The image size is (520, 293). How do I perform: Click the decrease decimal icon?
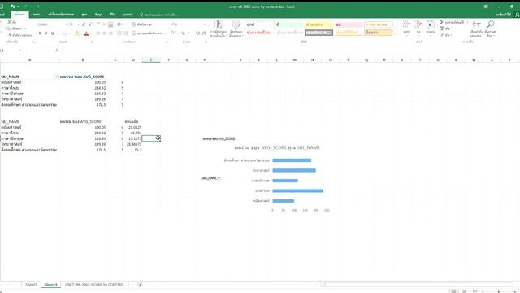point(204,33)
